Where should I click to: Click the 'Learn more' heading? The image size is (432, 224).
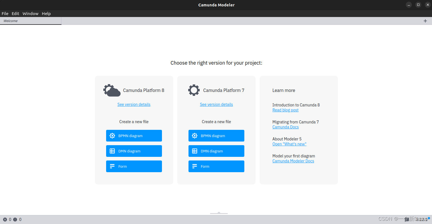click(284, 90)
